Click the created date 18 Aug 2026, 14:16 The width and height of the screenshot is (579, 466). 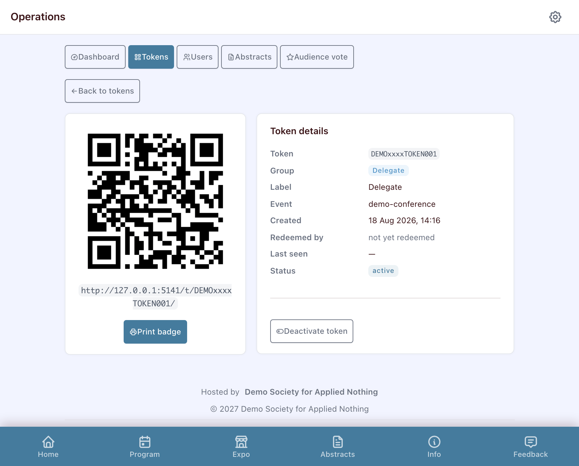(x=404, y=221)
